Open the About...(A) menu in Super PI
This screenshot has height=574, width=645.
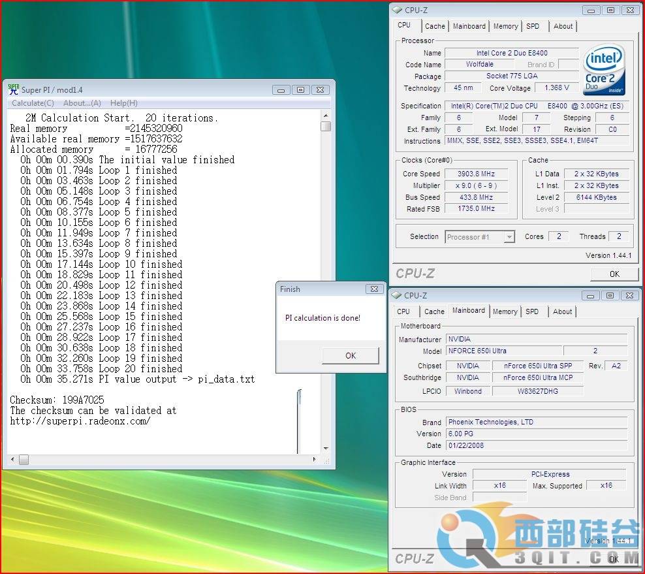pos(82,103)
